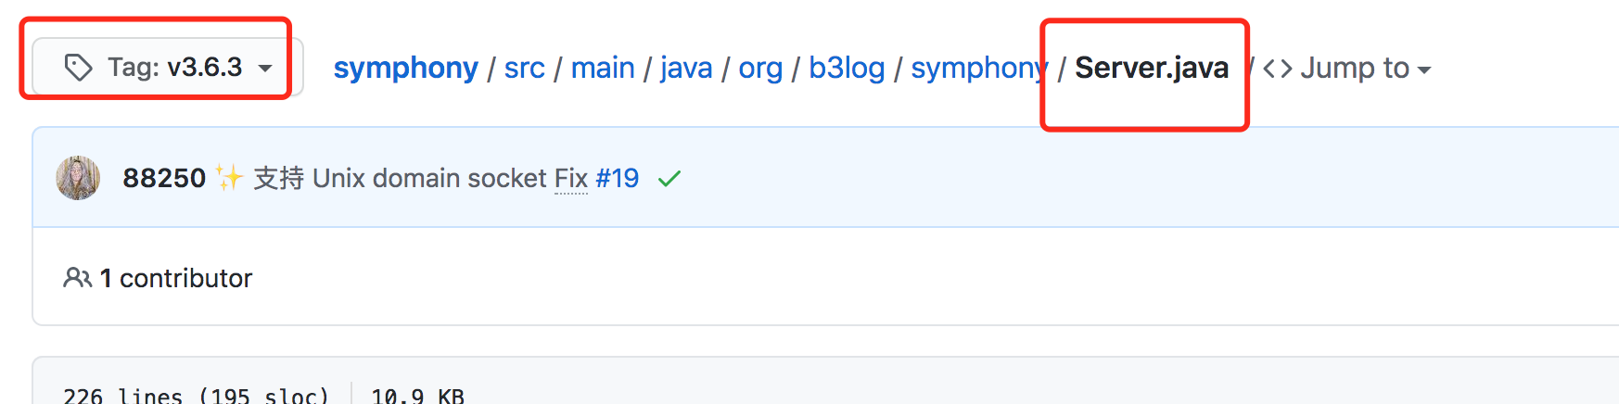Navigate to the main breadcrumb folder

click(x=603, y=68)
